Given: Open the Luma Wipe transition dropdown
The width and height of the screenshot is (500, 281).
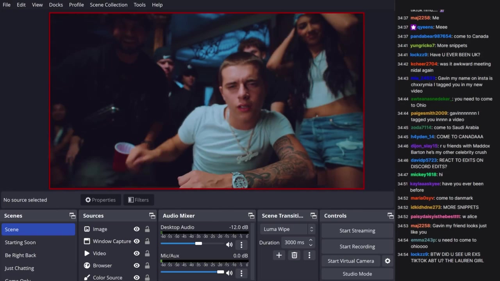Looking at the screenshot, I should [288, 229].
